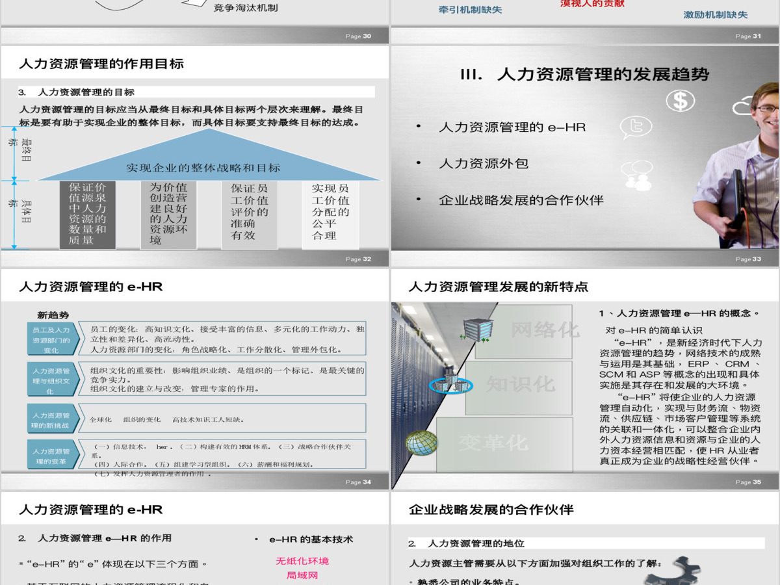Click the '变革化' box on slide 35
The image size is (780, 585).
tap(504, 444)
